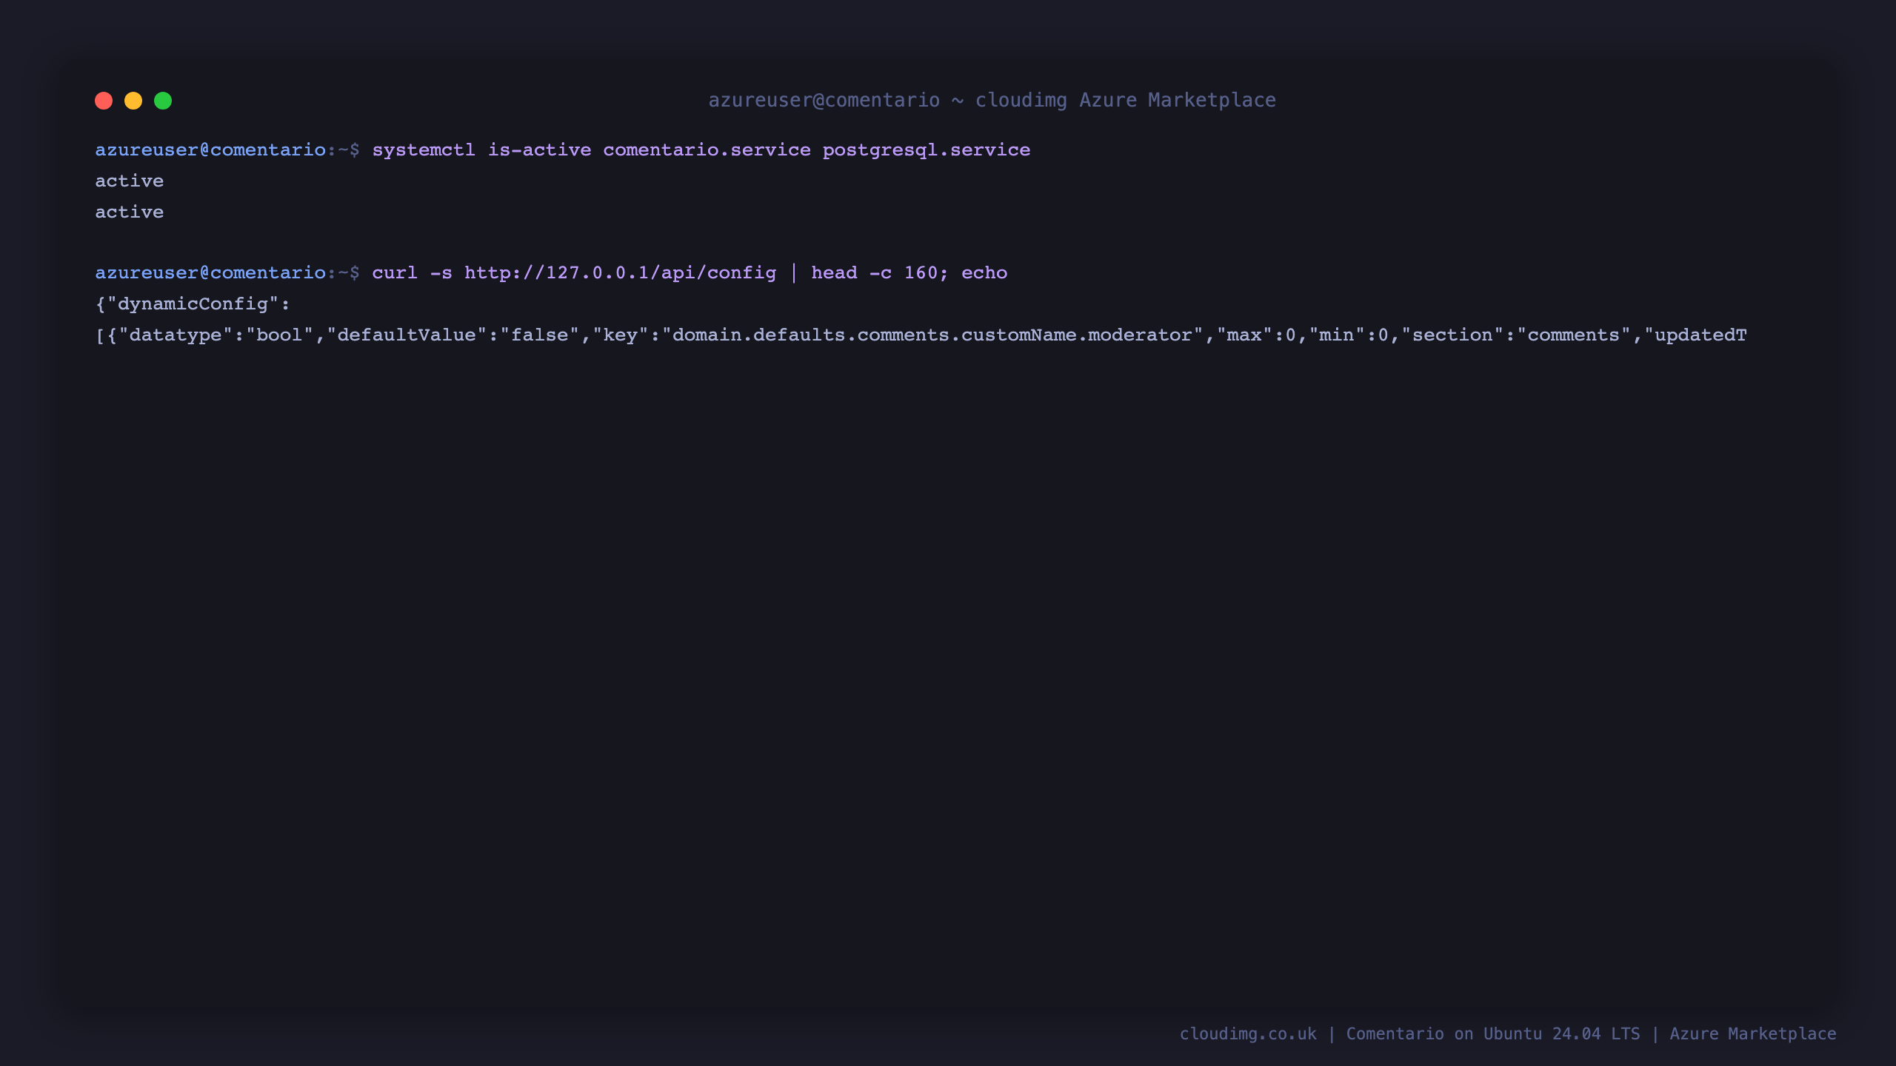Click the first azureuser@comentario prompt

(x=210, y=150)
